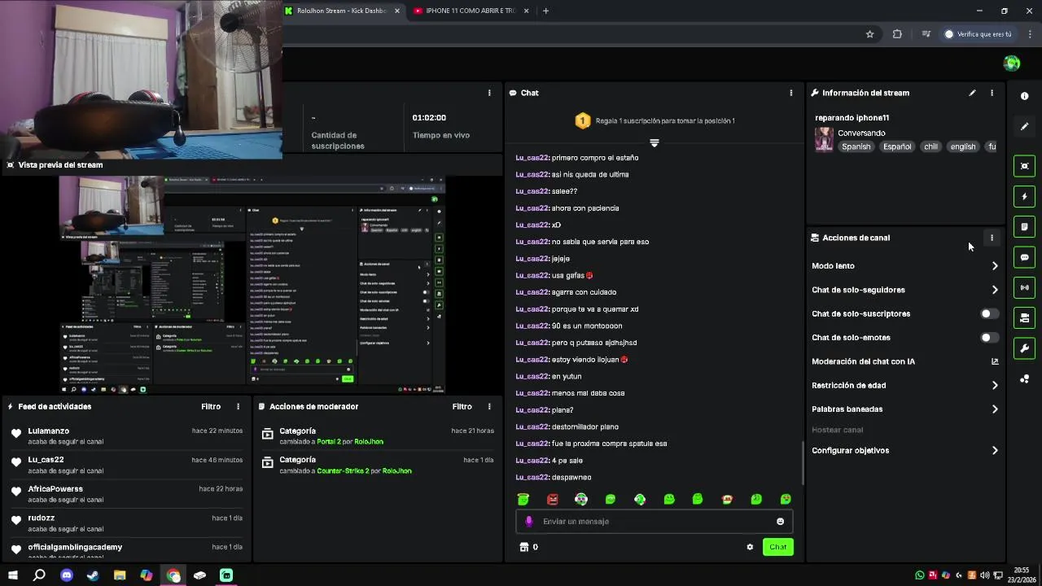The image size is (1042, 586).
Task: Open Información del stream three-dot menu
Action: pos(992,93)
